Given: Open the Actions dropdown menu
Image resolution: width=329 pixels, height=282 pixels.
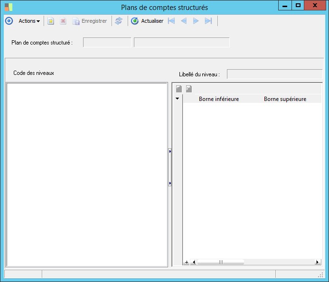Looking at the screenshot, I should (x=29, y=21).
